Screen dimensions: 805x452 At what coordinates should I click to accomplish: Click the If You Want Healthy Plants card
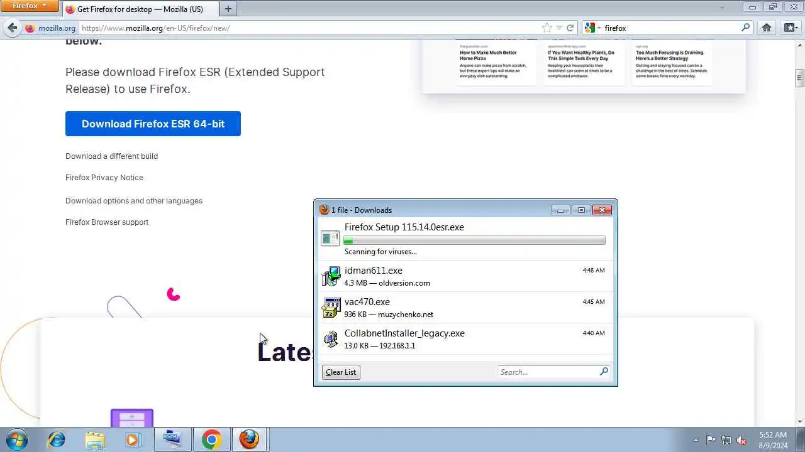(584, 63)
